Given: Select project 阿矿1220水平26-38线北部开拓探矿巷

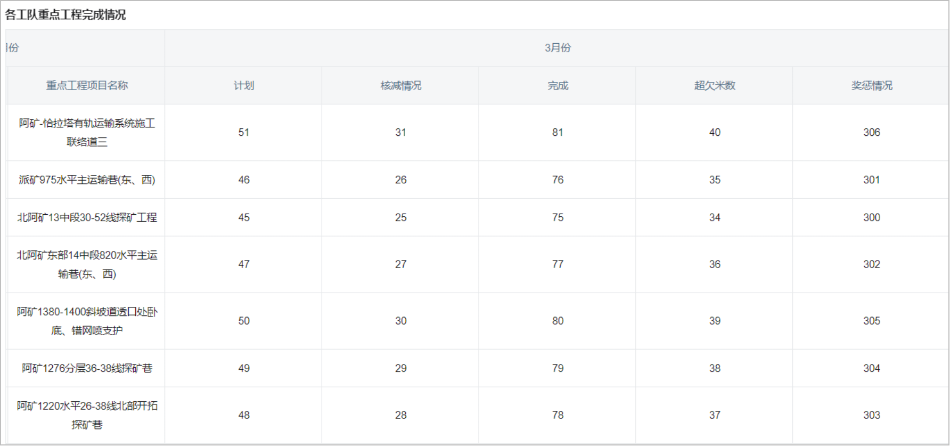Looking at the screenshot, I should pos(87,415).
